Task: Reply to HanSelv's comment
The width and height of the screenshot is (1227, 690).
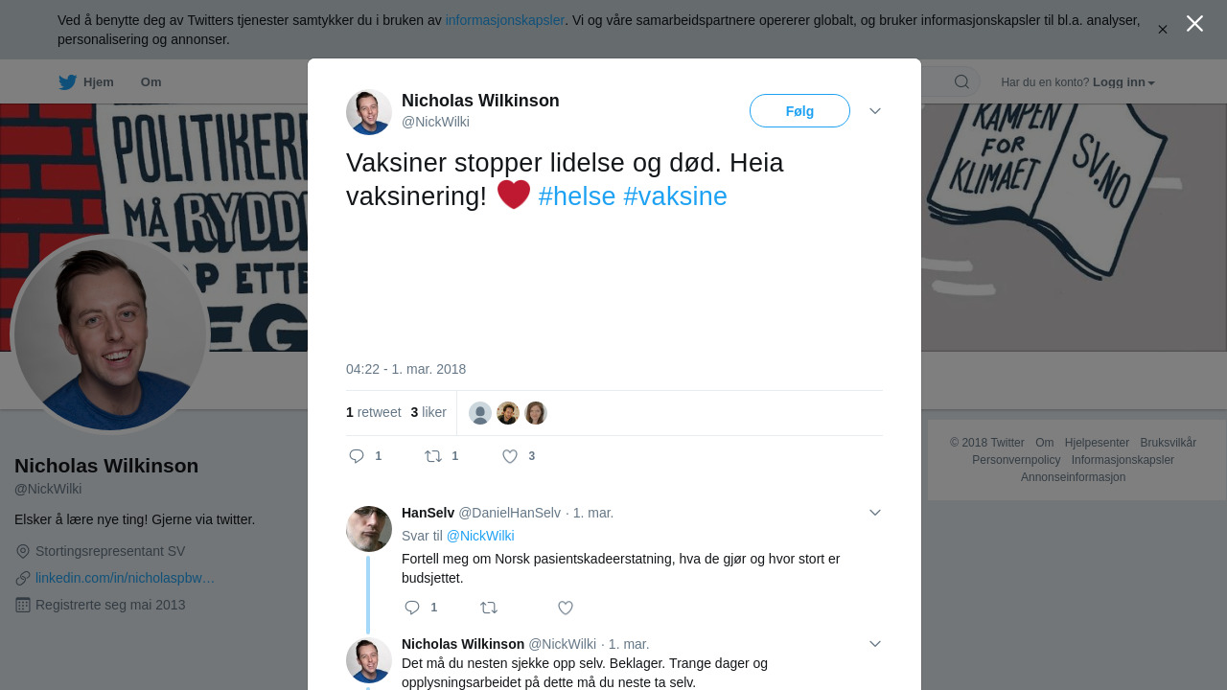Action: tap(412, 608)
